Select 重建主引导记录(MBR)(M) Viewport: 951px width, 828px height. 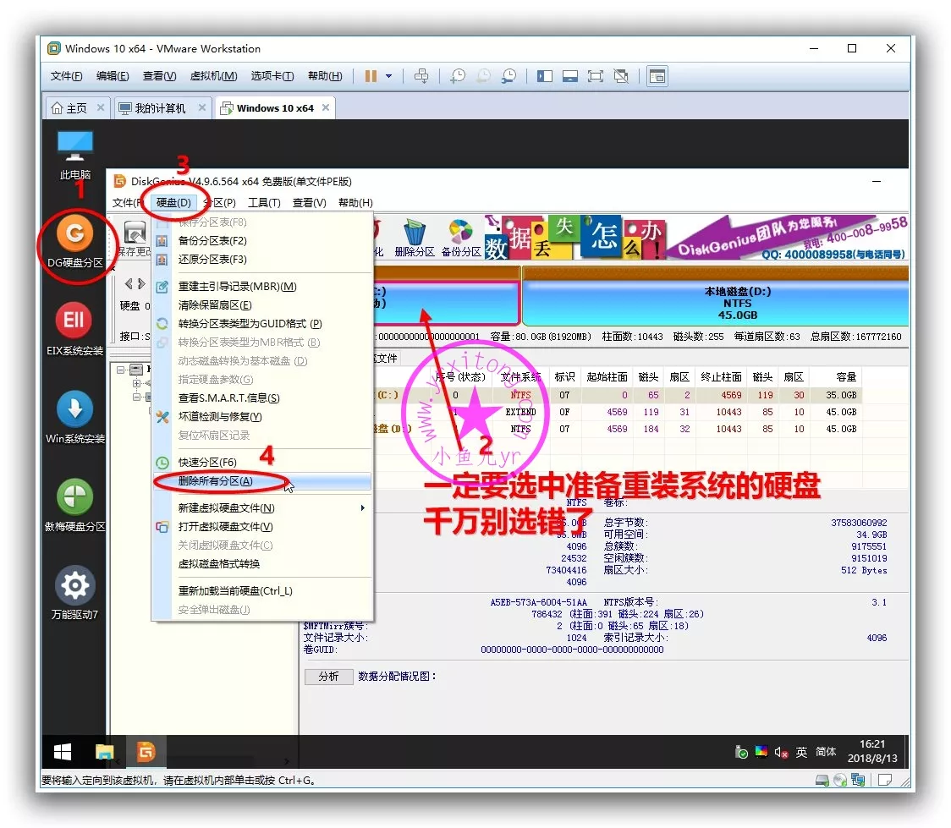[262, 286]
